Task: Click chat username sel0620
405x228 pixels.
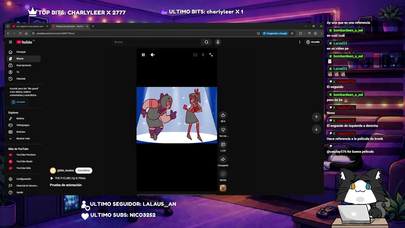Action: (340, 146)
